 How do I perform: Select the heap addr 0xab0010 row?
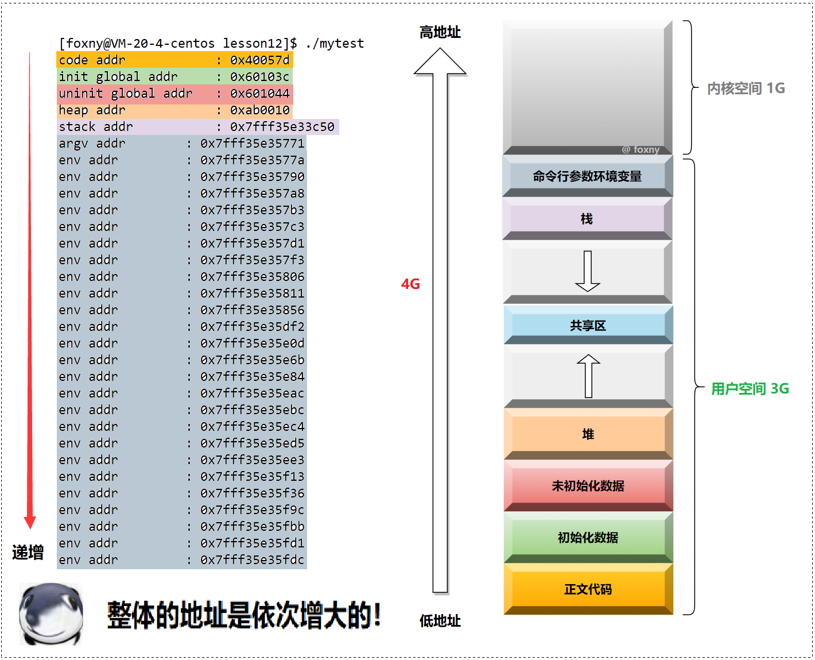point(174,110)
